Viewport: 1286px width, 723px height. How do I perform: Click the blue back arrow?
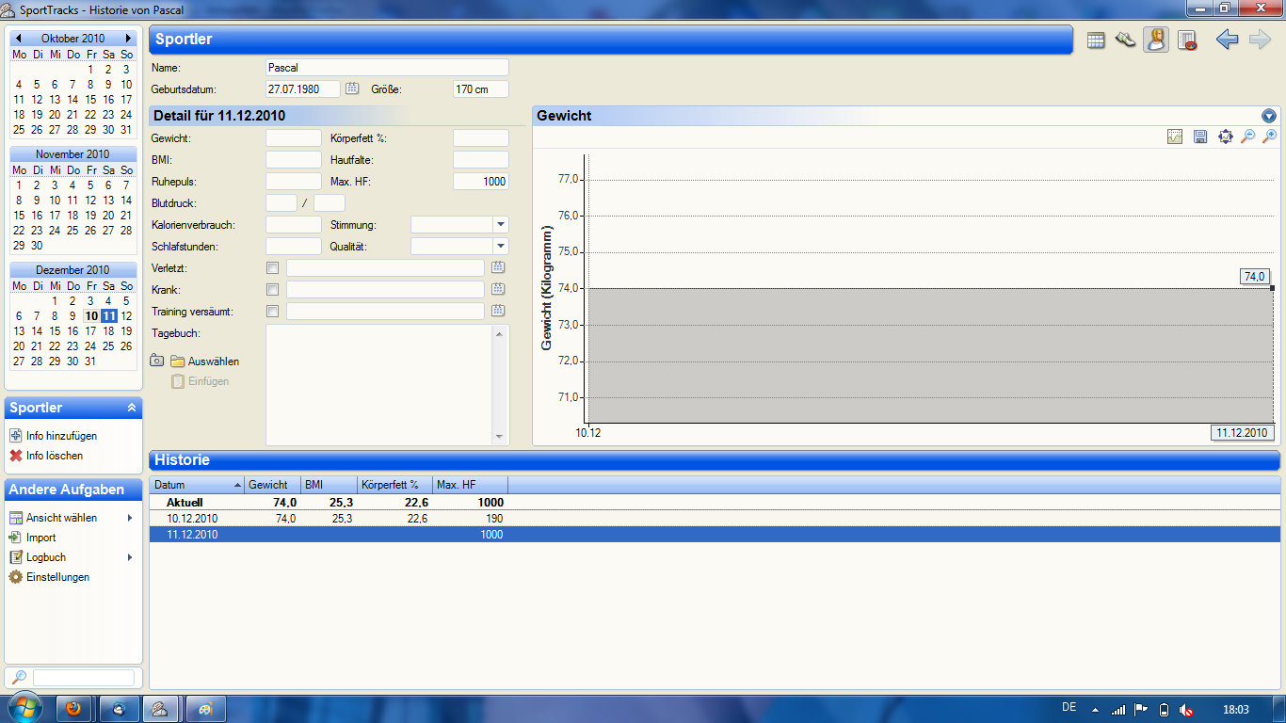1227,40
